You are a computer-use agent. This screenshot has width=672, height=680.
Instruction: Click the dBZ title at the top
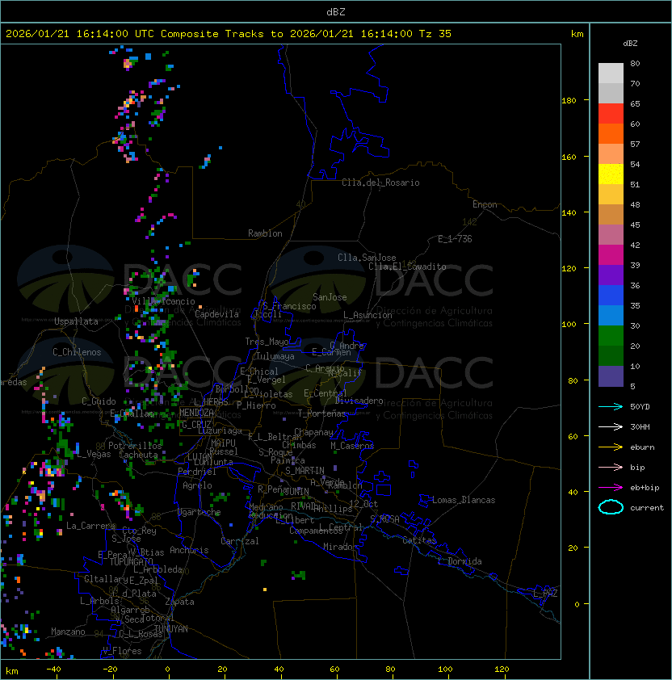tap(336, 11)
